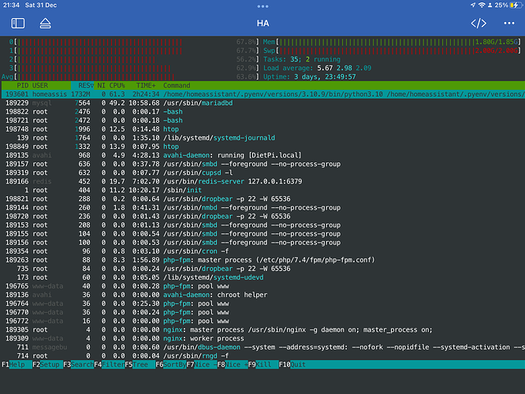Click F7 Nice - in htop footer

pos(202,365)
